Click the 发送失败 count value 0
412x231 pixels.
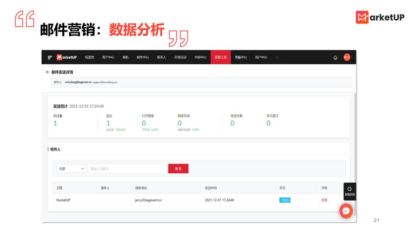232,123
